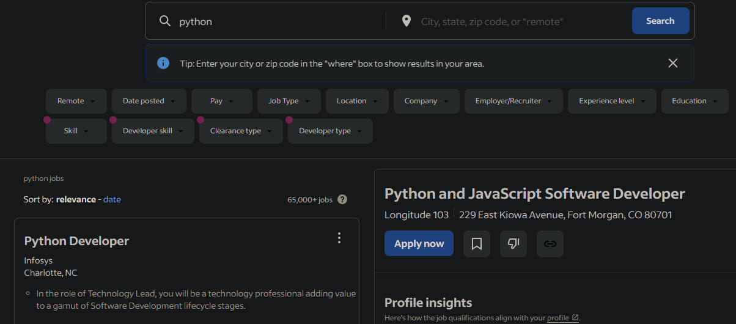Click the 65,000+ jobs count
736x324 pixels.
(x=310, y=200)
